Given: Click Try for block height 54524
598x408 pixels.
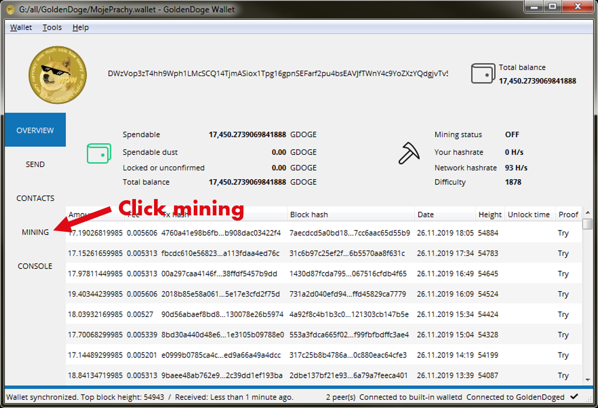Looking at the screenshot, I should 563,294.
